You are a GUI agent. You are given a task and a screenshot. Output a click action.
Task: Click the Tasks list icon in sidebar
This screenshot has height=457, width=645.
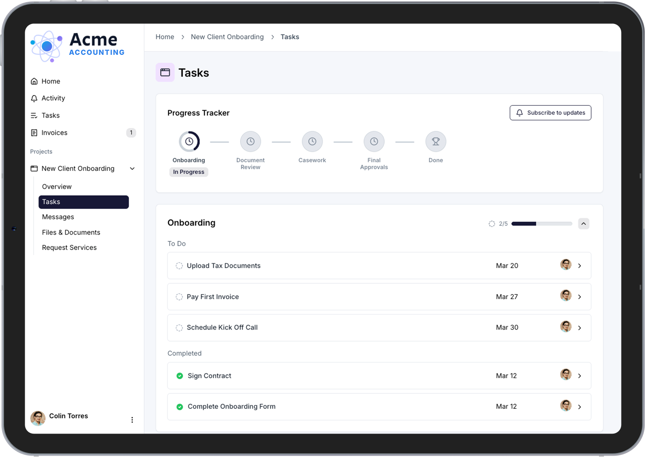tap(34, 115)
